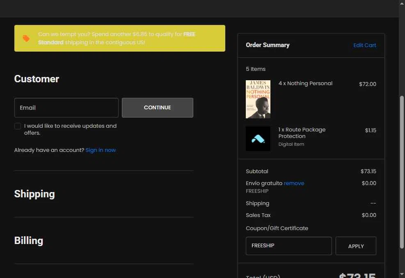Click the 'Envío gratuito' discount label

tap(264, 183)
